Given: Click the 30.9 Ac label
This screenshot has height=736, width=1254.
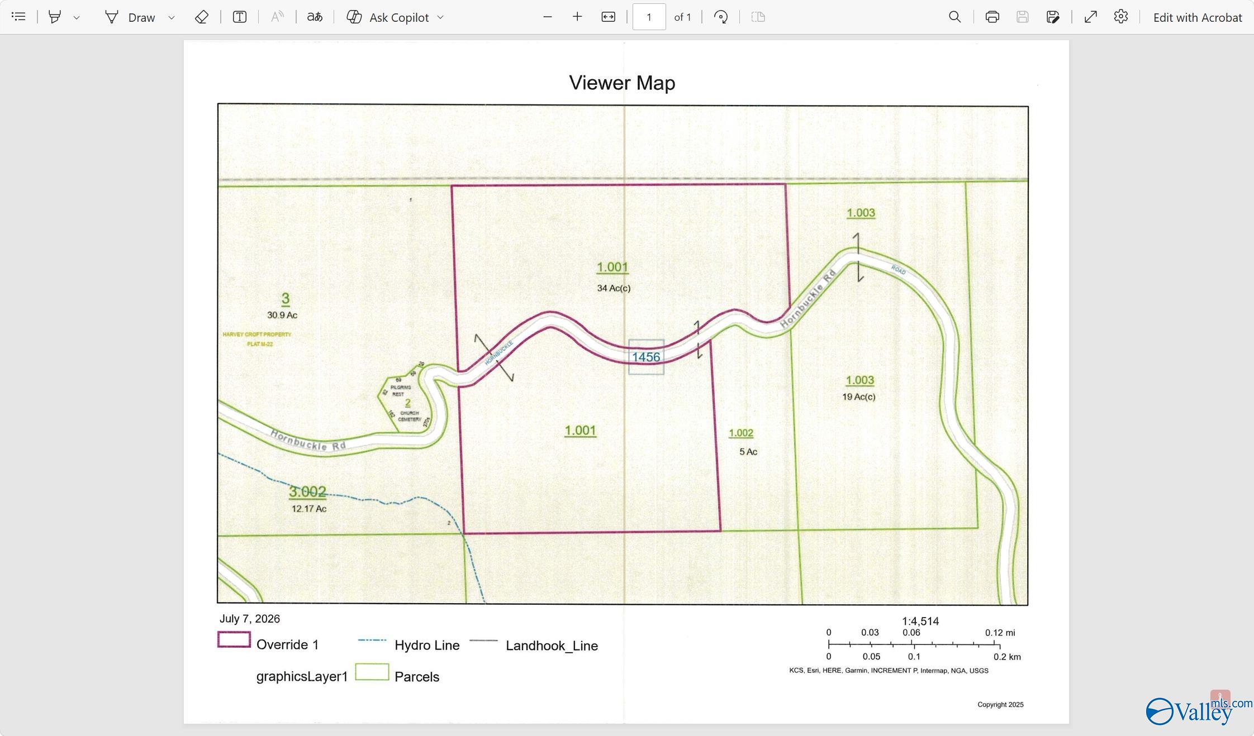Looking at the screenshot, I should 282,315.
